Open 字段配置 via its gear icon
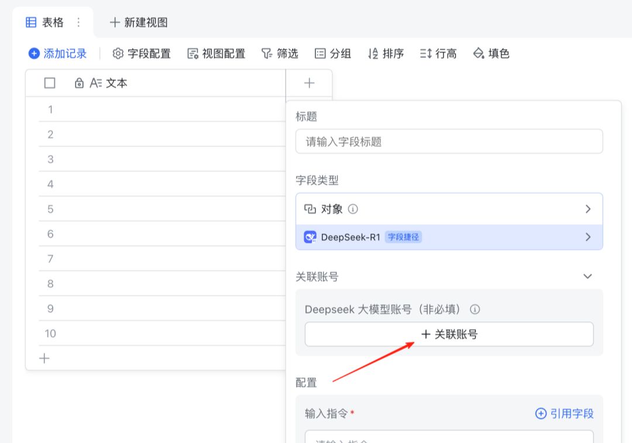 click(118, 53)
